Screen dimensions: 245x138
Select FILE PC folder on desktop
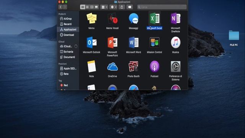[234, 36]
